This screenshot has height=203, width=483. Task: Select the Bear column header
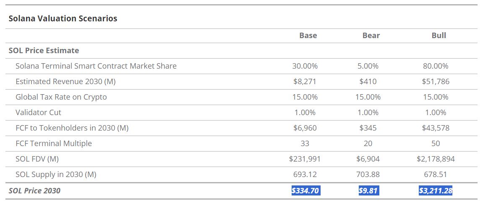(x=371, y=36)
